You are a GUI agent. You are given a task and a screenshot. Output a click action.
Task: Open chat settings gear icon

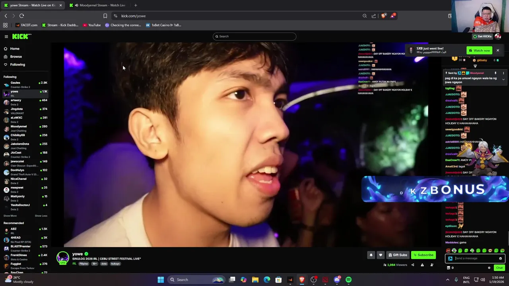[489, 268]
